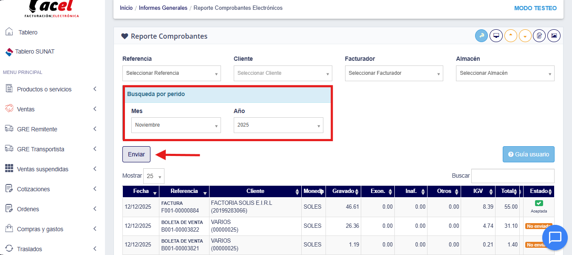Click the Enviar button
This screenshot has height=255, width=572.
click(136, 154)
